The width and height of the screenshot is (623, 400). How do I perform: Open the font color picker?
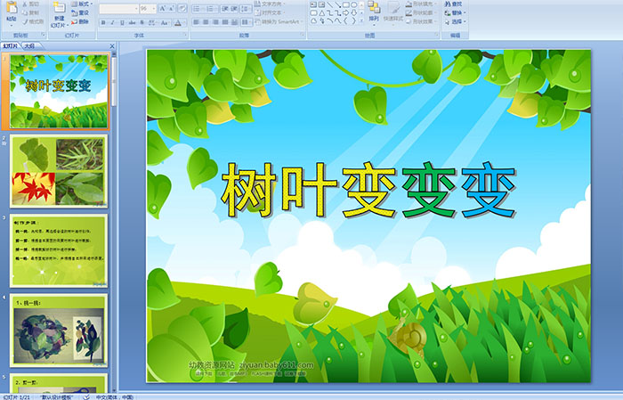coord(182,22)
